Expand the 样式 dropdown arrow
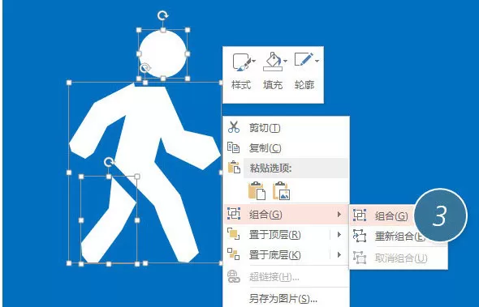 point(253,61)
